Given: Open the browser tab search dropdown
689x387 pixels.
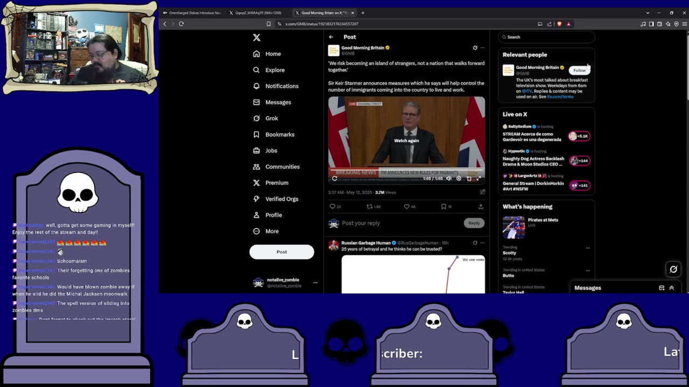Looking at the screenshot, I should click(x=648, y=13).
